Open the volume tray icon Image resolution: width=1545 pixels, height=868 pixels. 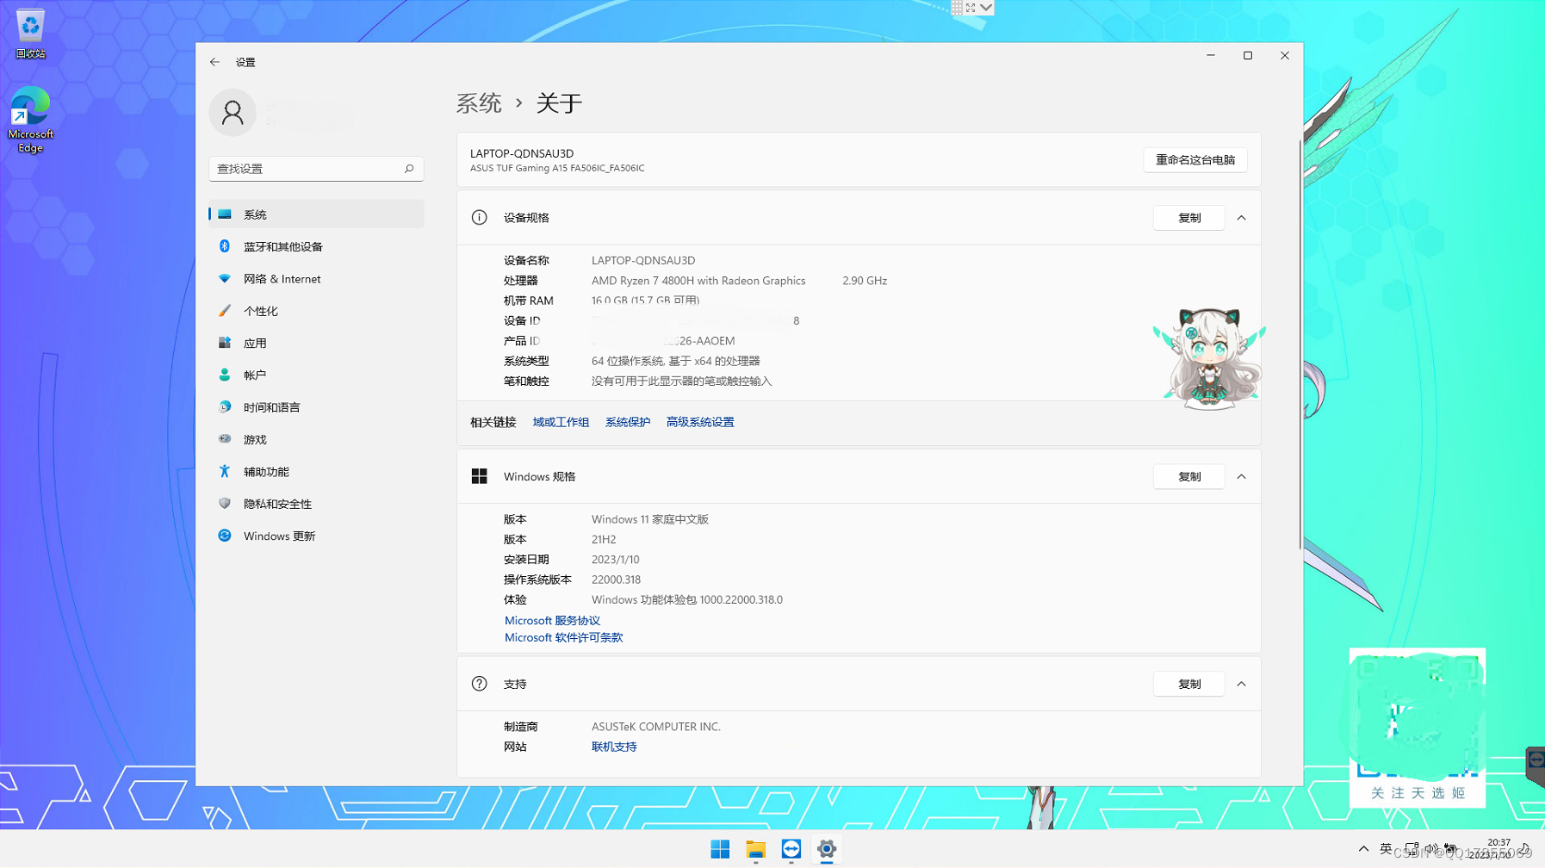pos(1430,849)
